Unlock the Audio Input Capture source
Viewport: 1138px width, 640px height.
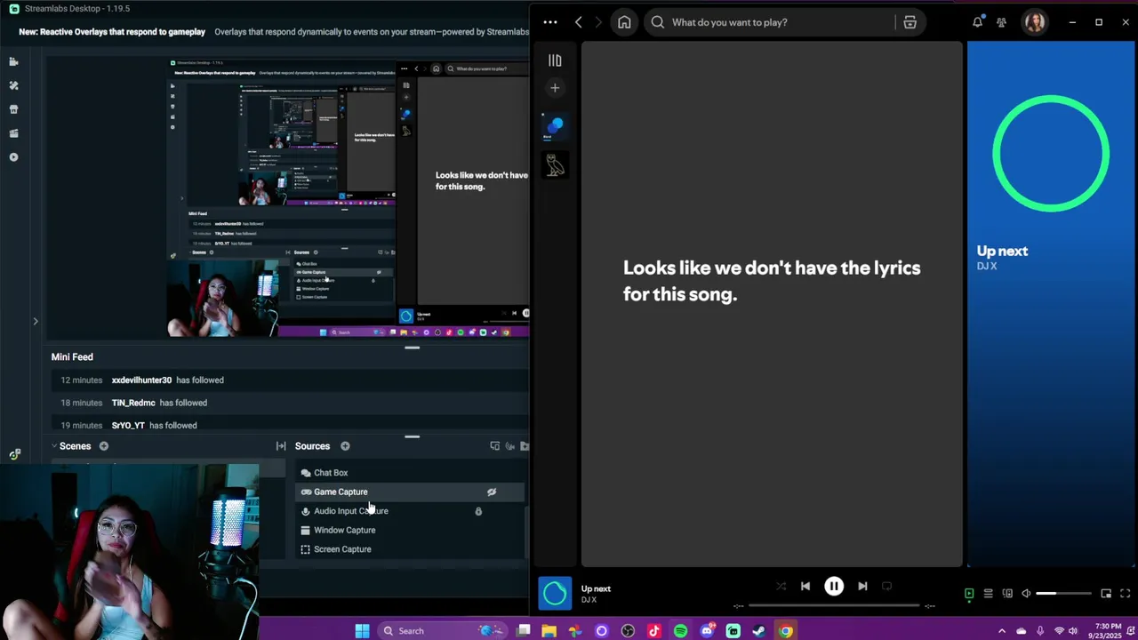pyautogui.click(x=478, y=511)
